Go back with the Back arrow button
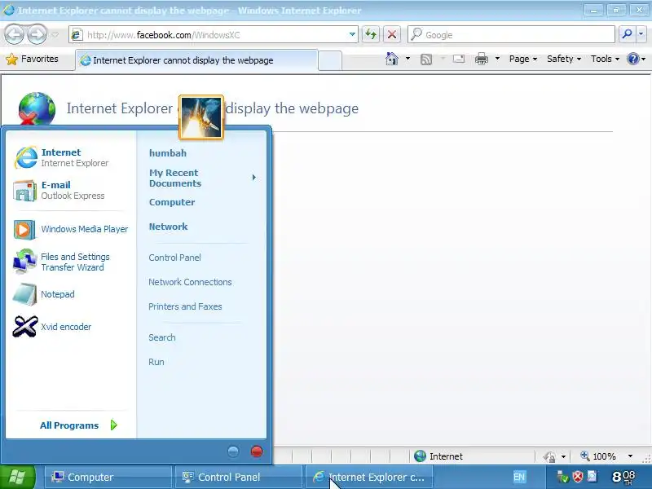The height and width of the screenshot is (489, 652). [15, 34]
